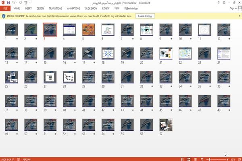Preview transition star under slide 1
This screenshot has height=161, width=242.
click(x=17, y=39)
